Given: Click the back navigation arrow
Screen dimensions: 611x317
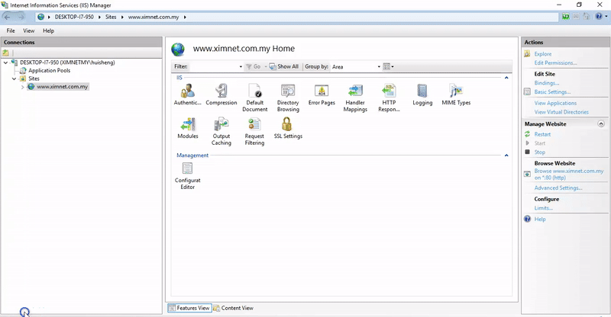Looking at the screenshot, I should tap(7, 17).
